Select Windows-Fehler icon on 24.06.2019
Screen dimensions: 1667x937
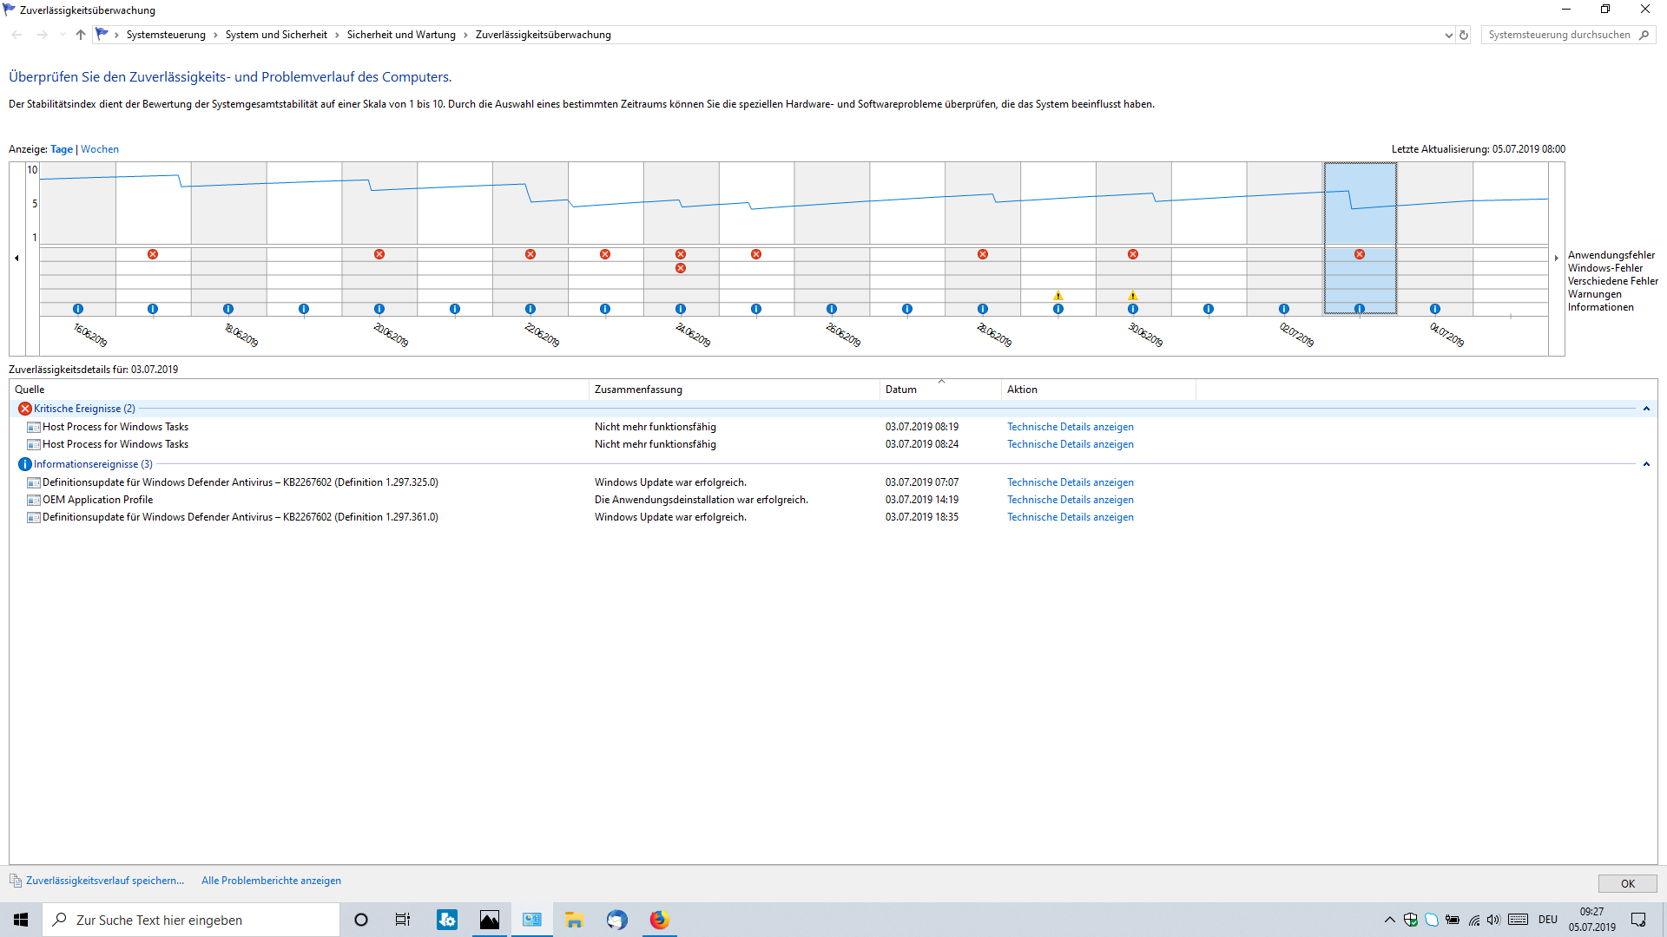tap(681, 268)
